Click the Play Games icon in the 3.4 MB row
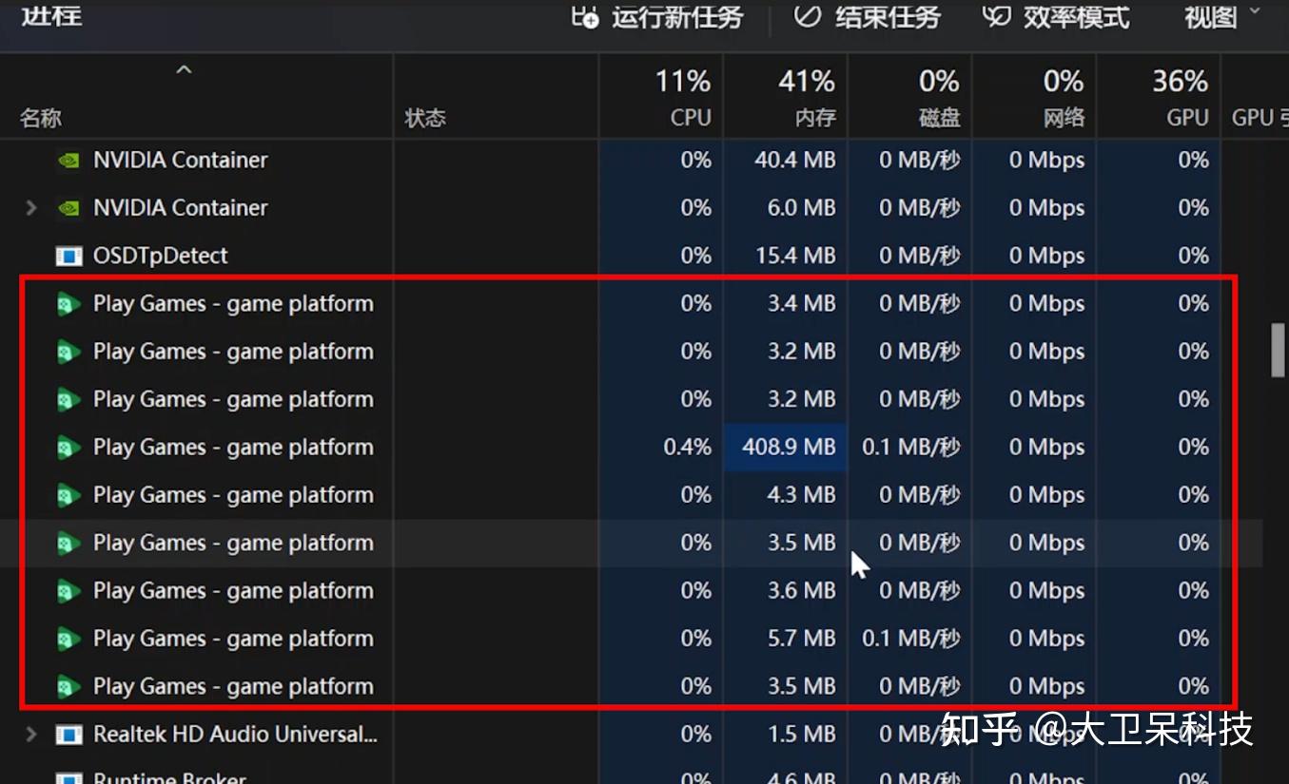Screen dimensions: 1289x784 tap(68, 304)
